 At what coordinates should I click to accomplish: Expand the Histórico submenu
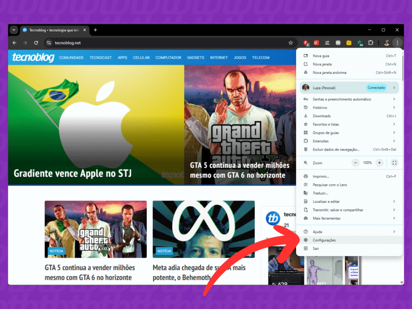pyautogui.click(x=349, y=107)
